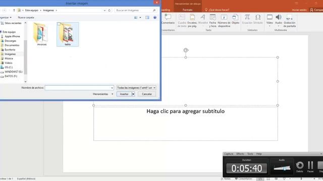Select Descargas in navigation pane
Screen dimensions: 323x181
tap(10, 41)
